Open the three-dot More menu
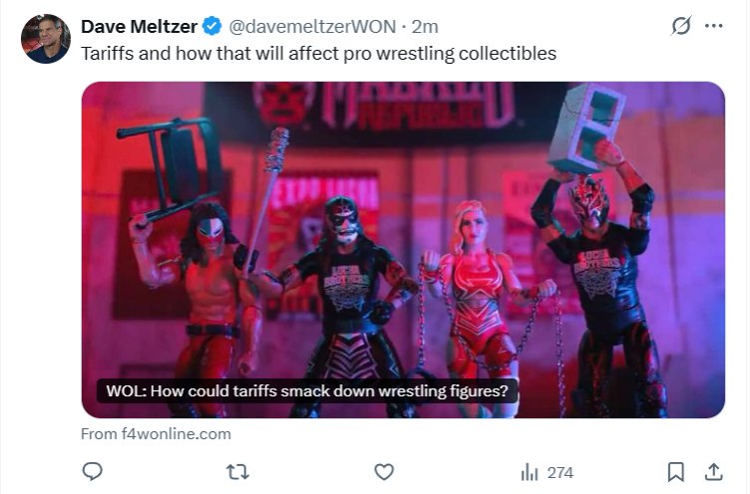Viewport: 750px width, 494px height. tap(713, 26)
